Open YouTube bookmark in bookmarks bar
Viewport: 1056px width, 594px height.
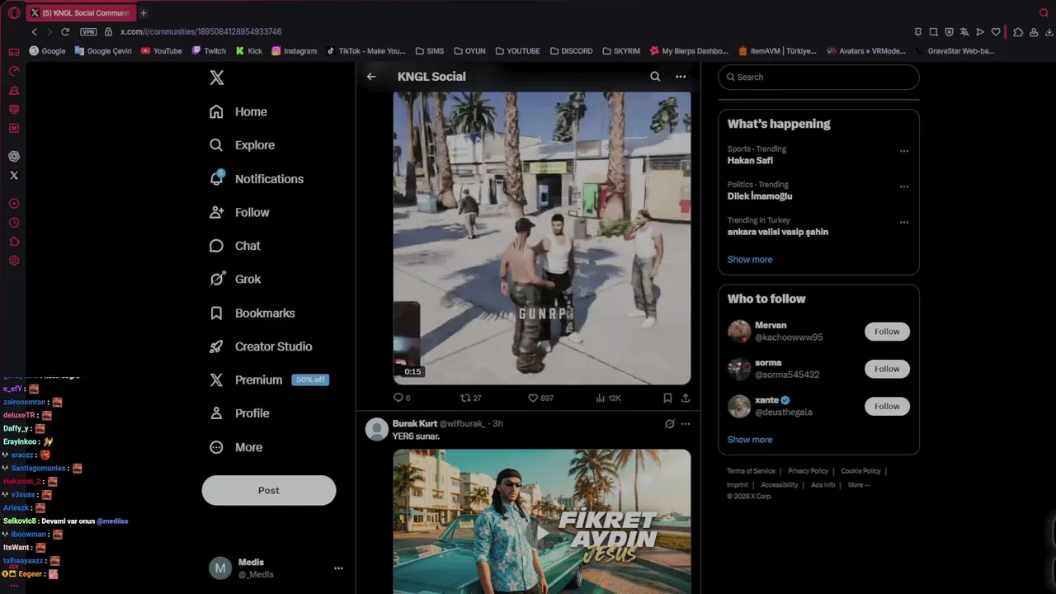161,50
